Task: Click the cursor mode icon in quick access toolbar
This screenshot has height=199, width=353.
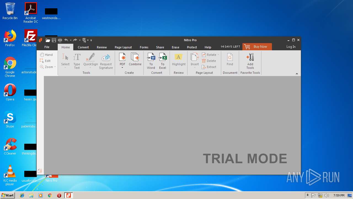Action: pyautogui.click(x=84, y=40)
